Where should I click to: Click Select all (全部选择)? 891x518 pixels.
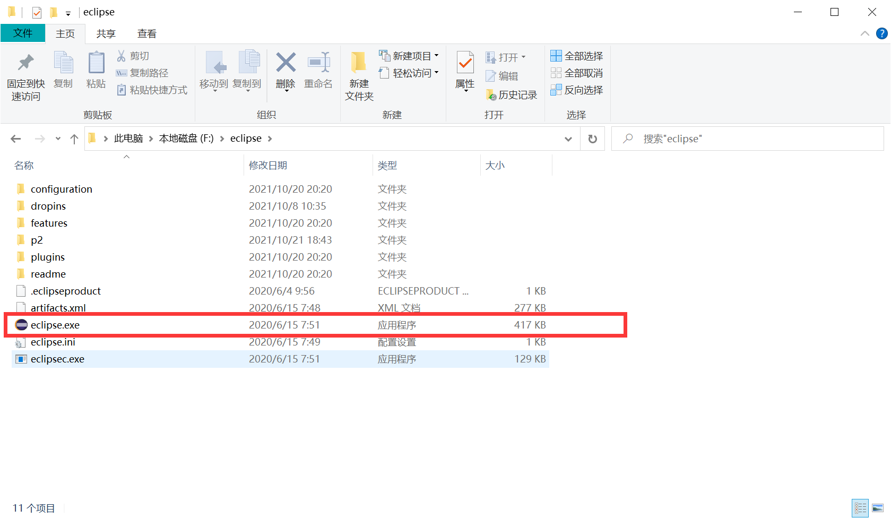(x=576, y=56)
